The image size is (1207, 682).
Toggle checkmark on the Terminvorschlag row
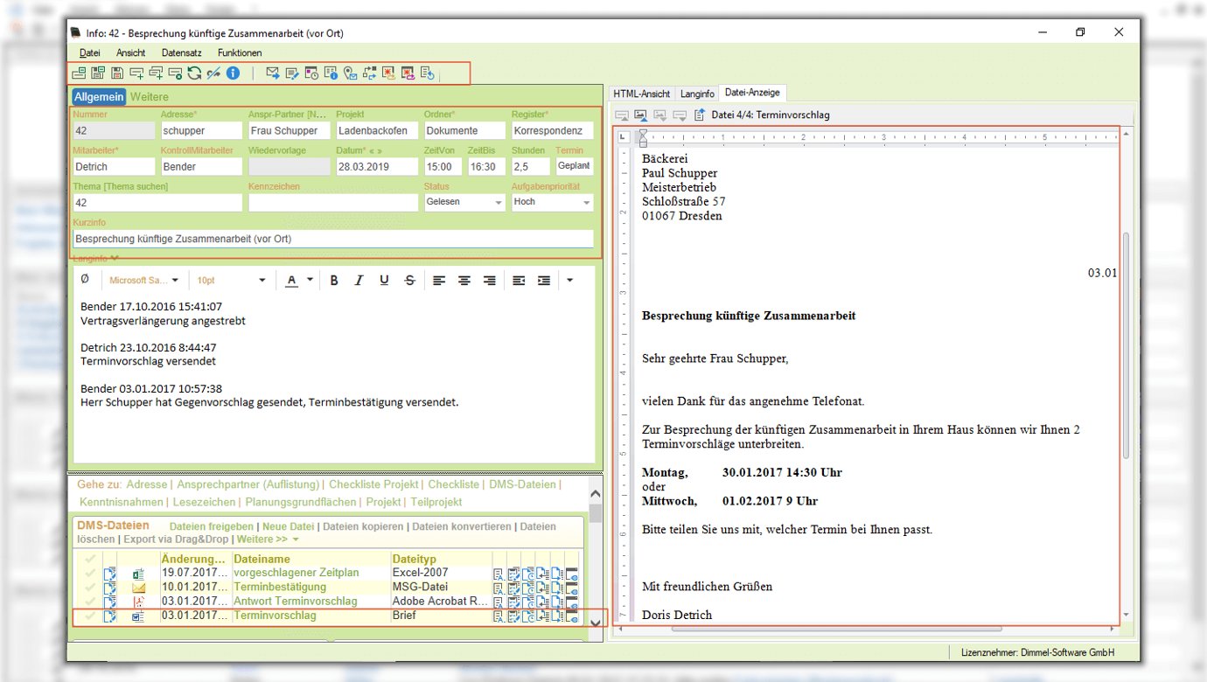(x=89, y=616)
